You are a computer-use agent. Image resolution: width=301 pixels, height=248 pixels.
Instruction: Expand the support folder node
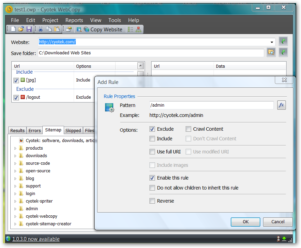tap(15, 186)
